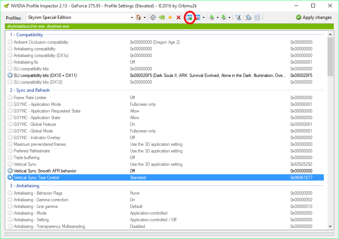The height and width of the screenshot is (239, 339).
Task: Click the gear icon next to Triple buffering
Action: tap(10, 158)
